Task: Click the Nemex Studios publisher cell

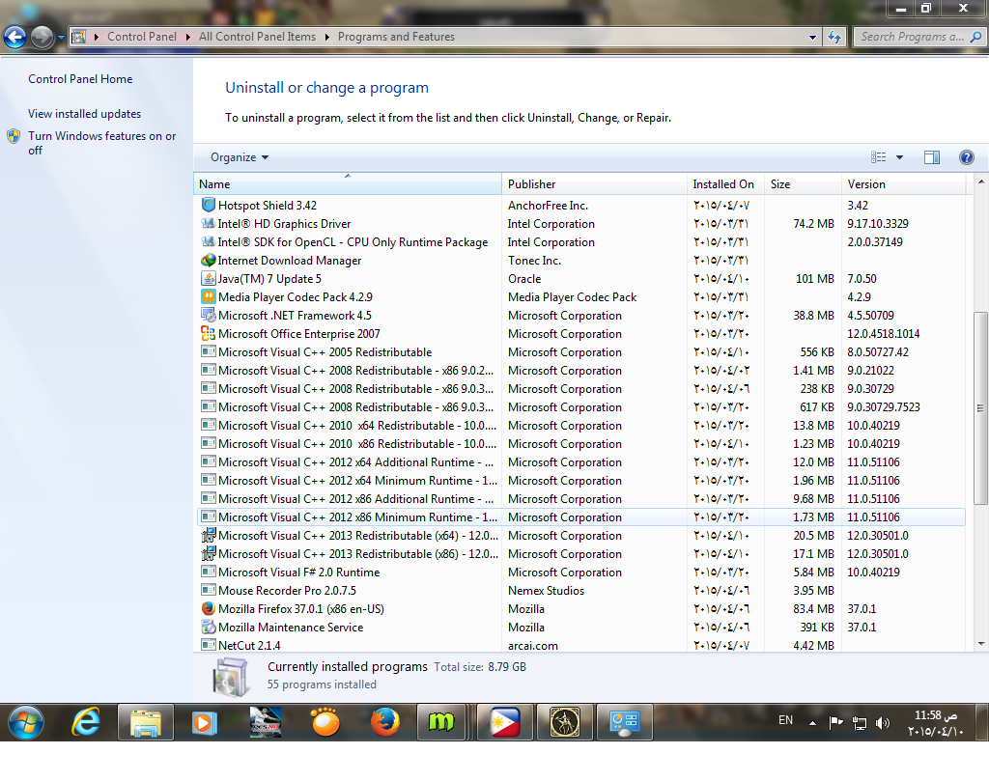Action: point(547,591)
